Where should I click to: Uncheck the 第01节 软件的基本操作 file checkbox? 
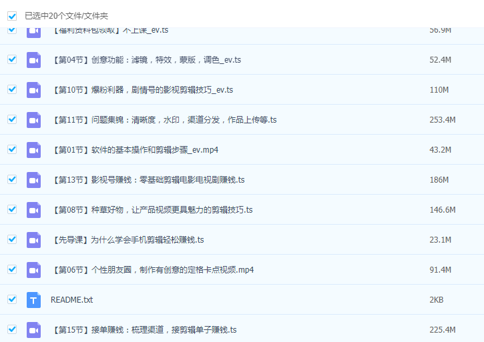12,149
